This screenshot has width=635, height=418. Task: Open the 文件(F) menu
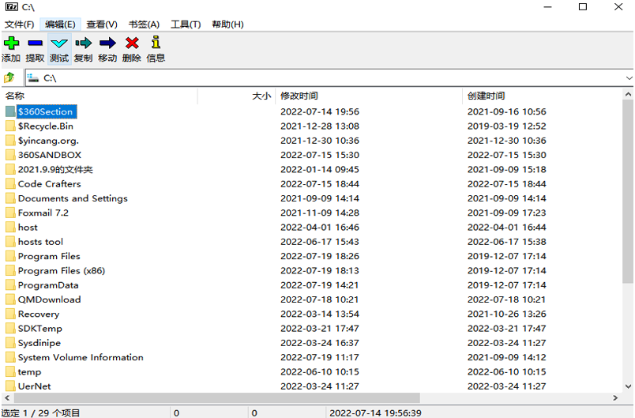click(x=20, y=24)
